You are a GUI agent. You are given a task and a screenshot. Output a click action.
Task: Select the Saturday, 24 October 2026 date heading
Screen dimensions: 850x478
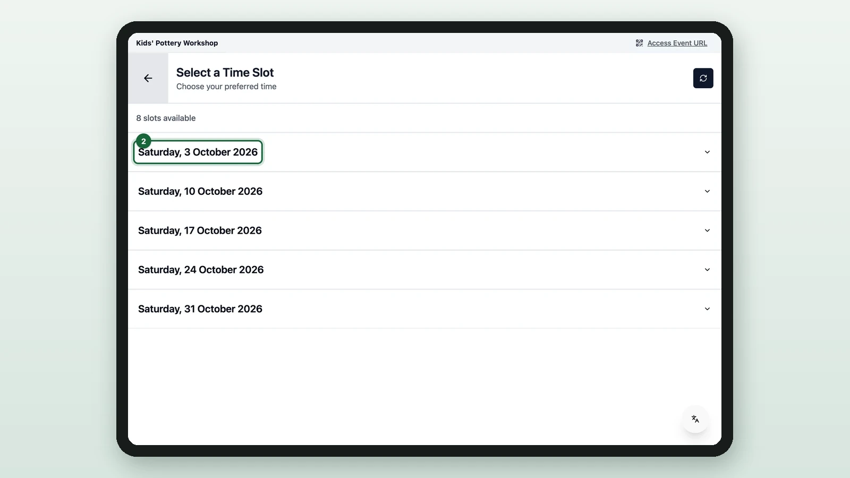point(201,270)
